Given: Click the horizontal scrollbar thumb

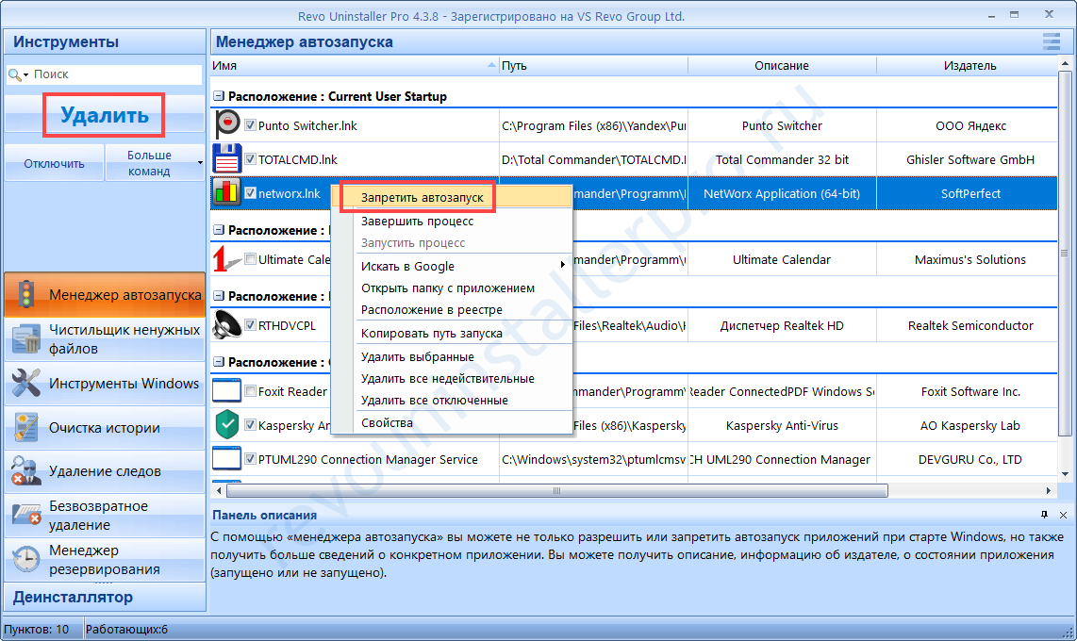Looking at the screenshot, I should 557,491.
